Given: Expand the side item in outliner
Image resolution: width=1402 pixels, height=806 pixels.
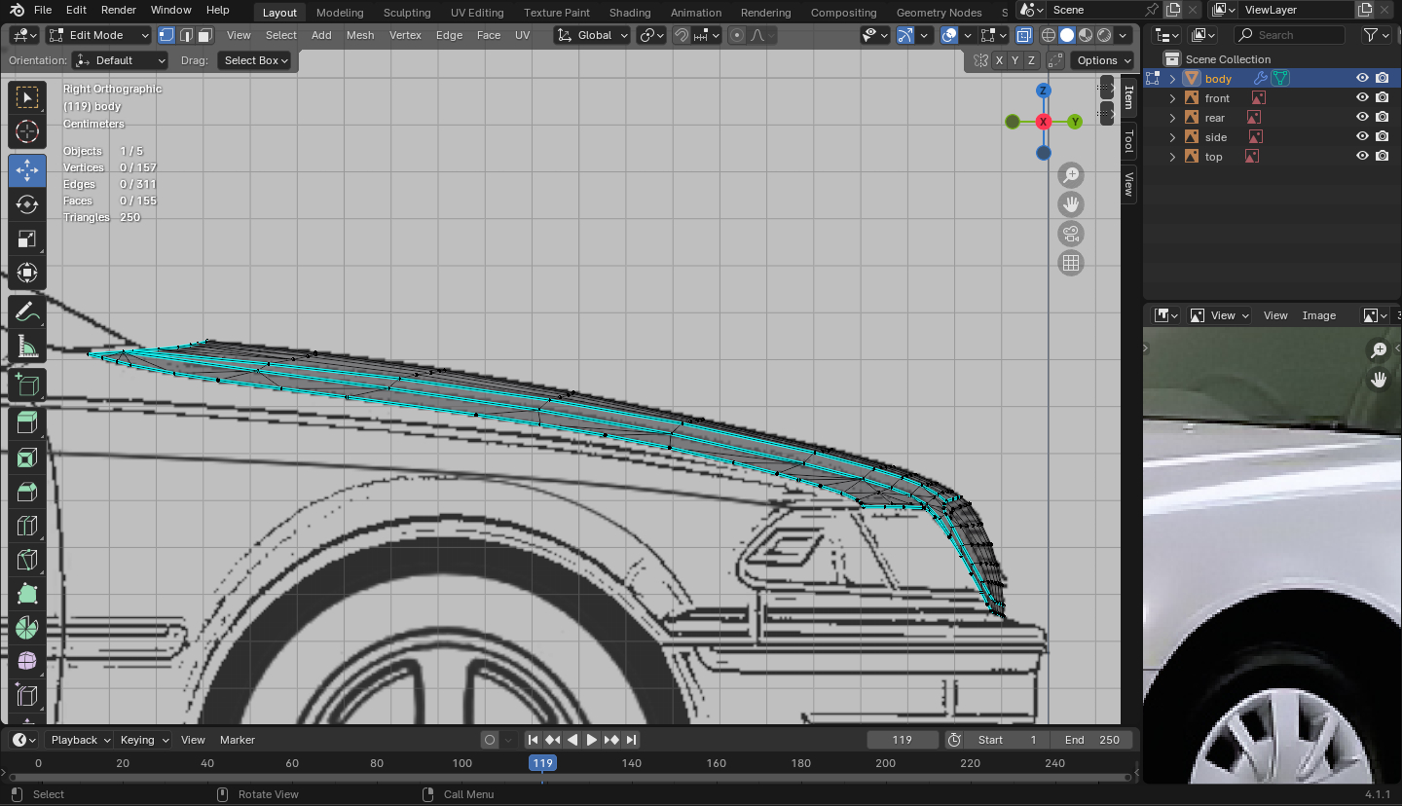Looking at the screenshot, I should click(x=1173, y=137).
